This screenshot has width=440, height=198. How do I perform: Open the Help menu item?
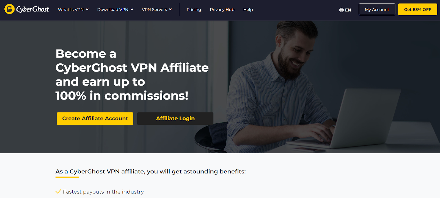(x=248, y=9)
